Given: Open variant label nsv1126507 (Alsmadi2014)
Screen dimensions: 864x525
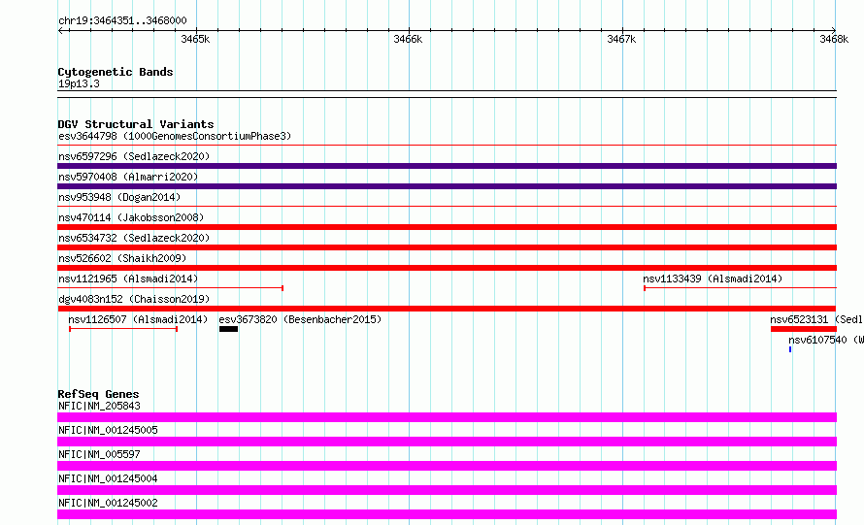Looking at the screenshot, I should (138, 319).
